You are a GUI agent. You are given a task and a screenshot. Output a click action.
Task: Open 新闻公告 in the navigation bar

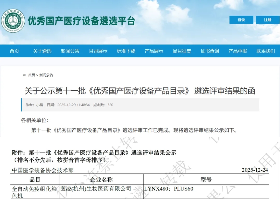coord(70,51)
